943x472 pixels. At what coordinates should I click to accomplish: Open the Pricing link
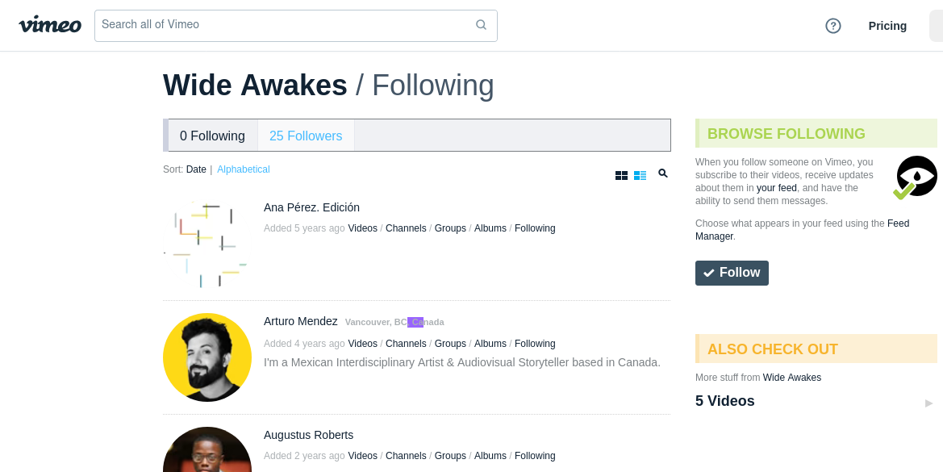pos(887,26)
